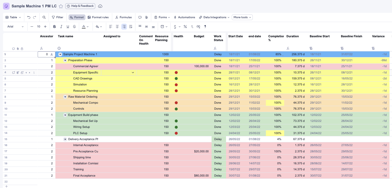Apply strikethrough formatting
This screenshot has height=188, width=392.
(75, 27)
